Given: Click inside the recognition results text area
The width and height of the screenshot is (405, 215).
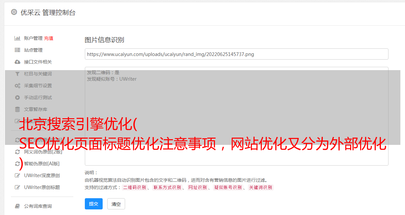Looking at the screenshot, I should point(236,116).
